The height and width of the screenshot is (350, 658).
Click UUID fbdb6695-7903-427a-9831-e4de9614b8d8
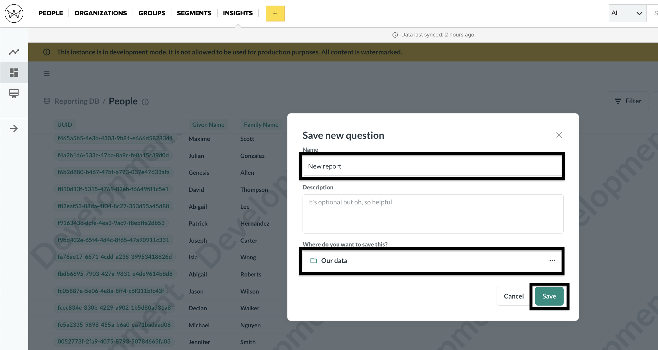115,274
